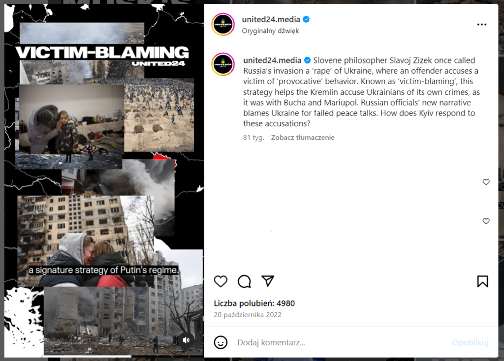Click united24.media header profile picture

click(x=223, y=25)
